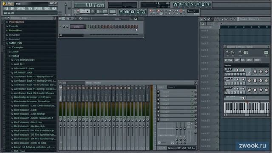Open the browser shortcut icon
The width and height of the screenshot is (272, 153).
point(138,11)
